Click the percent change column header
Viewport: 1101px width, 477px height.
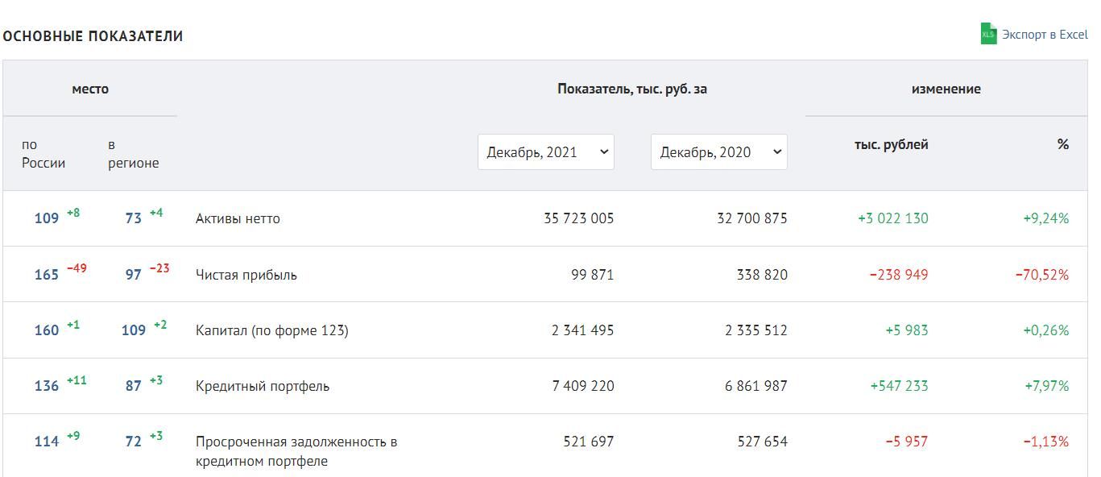tap(1063, 144)
